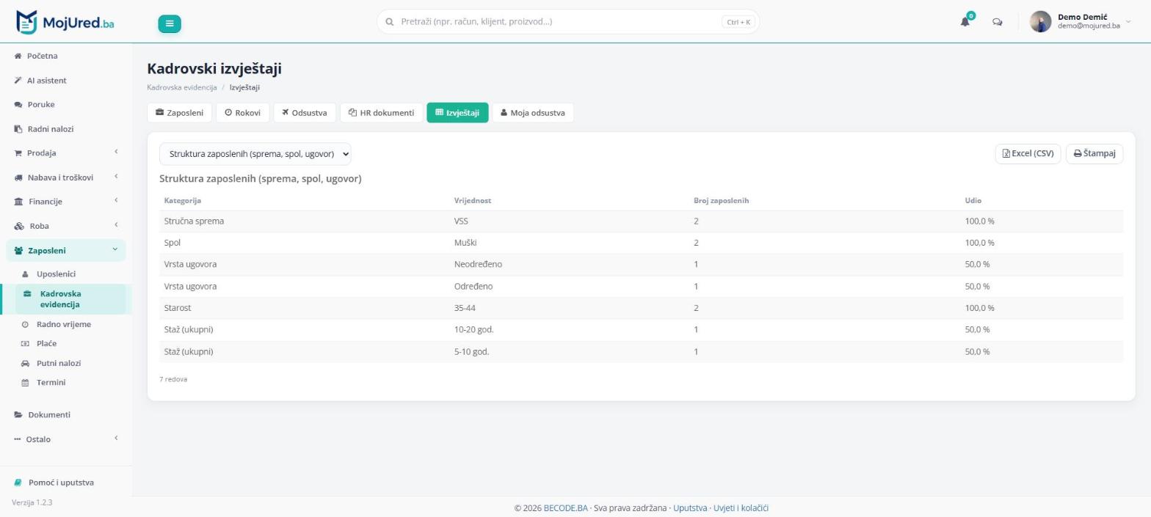Open the BECODE.BA footer link
Screen dimensions: 1151x517
pyautogui.click(x=566, y=507)
